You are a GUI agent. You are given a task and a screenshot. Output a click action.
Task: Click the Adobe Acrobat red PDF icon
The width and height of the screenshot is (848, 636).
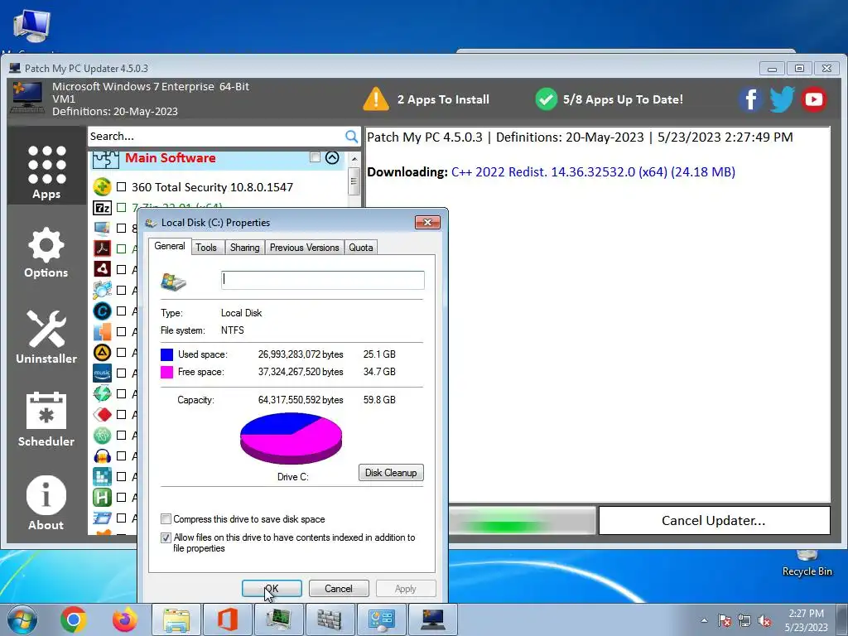pos(102,248)
